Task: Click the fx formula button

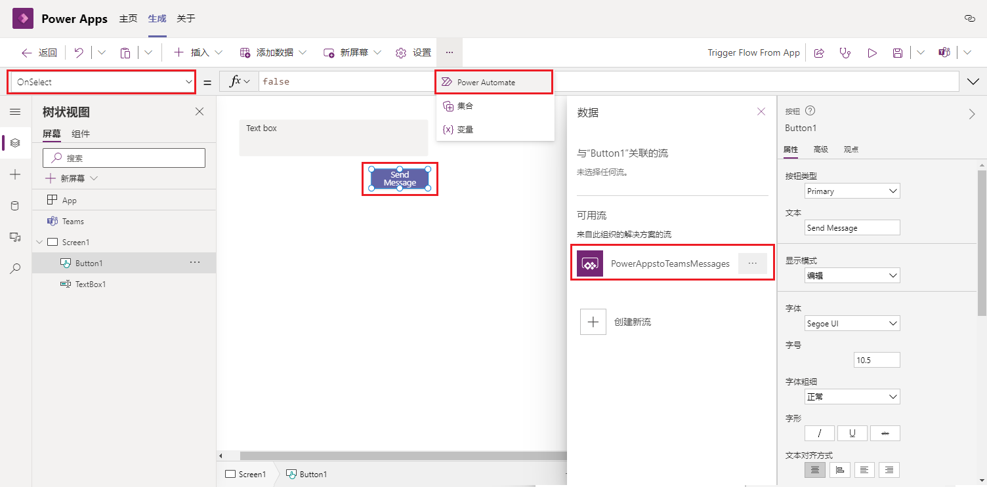Action: tap(240, 82)
